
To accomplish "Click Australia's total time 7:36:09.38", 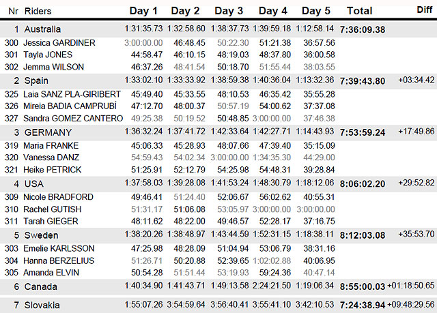I will [x=363, y=30].
